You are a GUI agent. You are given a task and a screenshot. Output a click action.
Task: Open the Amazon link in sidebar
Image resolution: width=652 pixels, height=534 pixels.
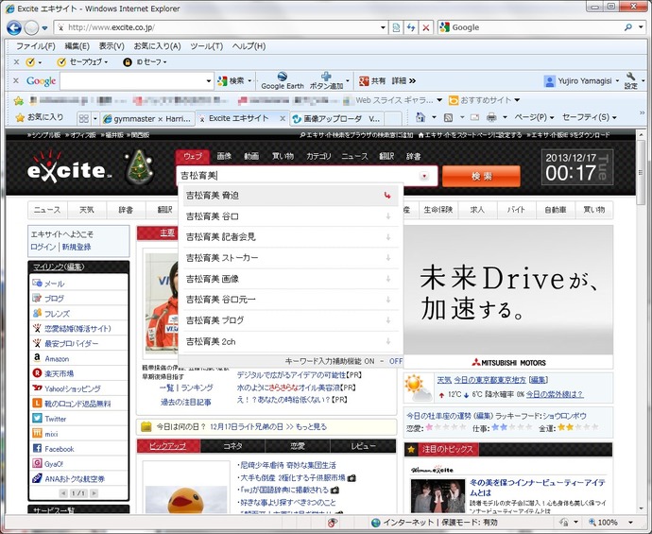57,358
